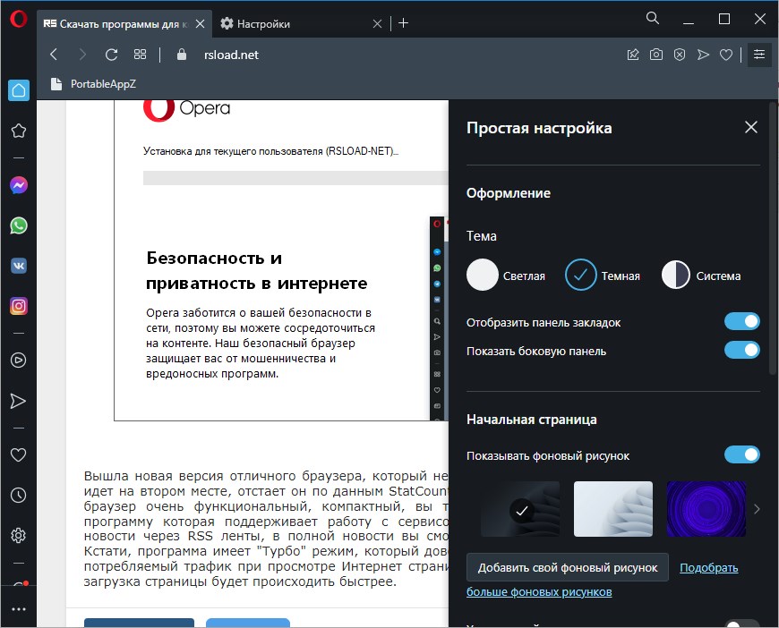Close the Настройки tab

378,24
